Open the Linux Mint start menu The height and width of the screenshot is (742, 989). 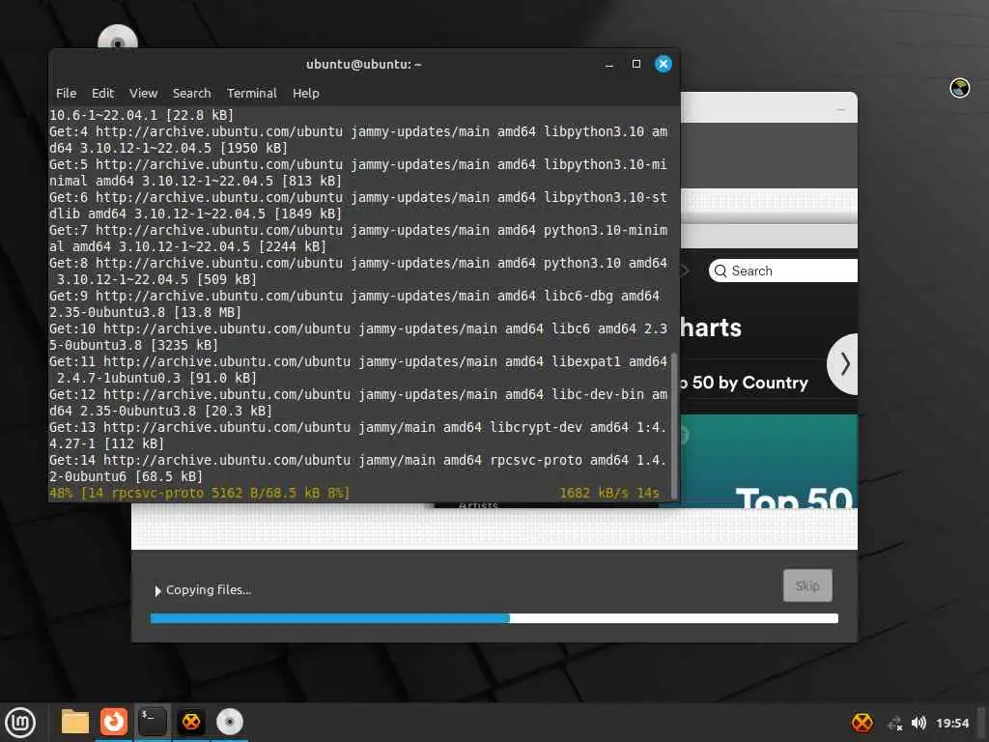[x=21, y=722]
